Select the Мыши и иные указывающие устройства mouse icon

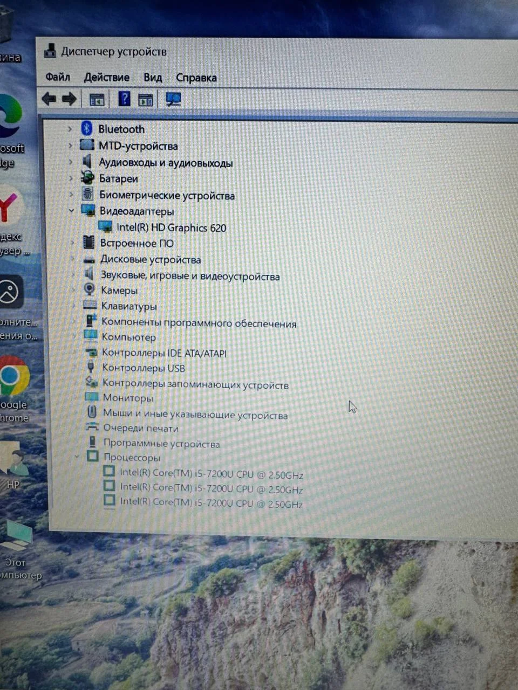tap(92, 412)
